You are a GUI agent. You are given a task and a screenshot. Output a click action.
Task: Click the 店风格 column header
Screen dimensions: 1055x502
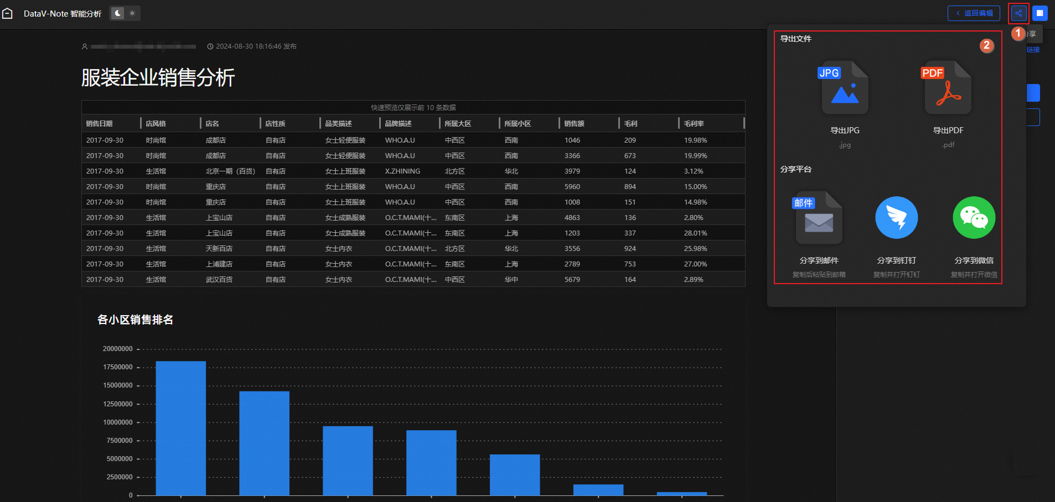[x=156, y=124]
